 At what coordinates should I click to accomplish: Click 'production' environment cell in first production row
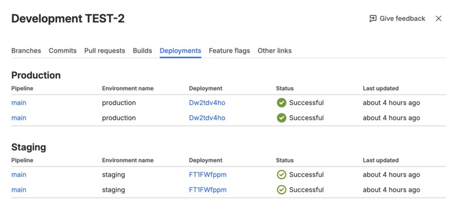tap(119, 103)
